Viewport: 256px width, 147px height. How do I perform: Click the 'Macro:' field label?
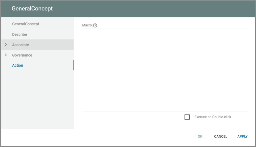click(87, 25)
